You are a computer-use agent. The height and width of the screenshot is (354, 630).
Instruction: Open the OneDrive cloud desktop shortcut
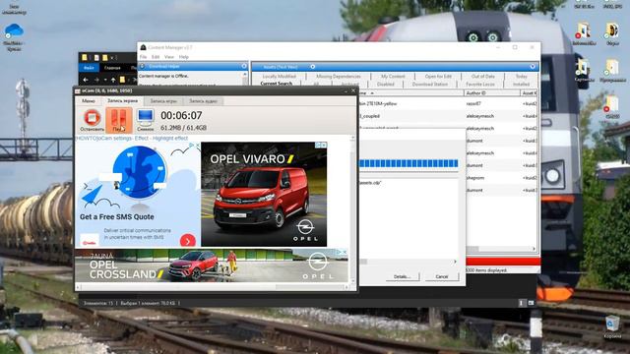point(13,37)
